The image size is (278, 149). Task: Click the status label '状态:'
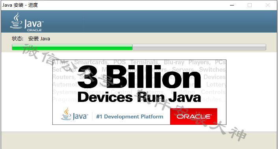tap(17, 38)
